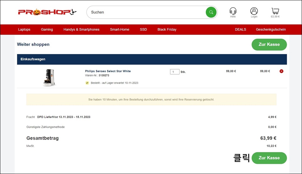Click the bottom Zur Kasse button

tap(269, 158)
